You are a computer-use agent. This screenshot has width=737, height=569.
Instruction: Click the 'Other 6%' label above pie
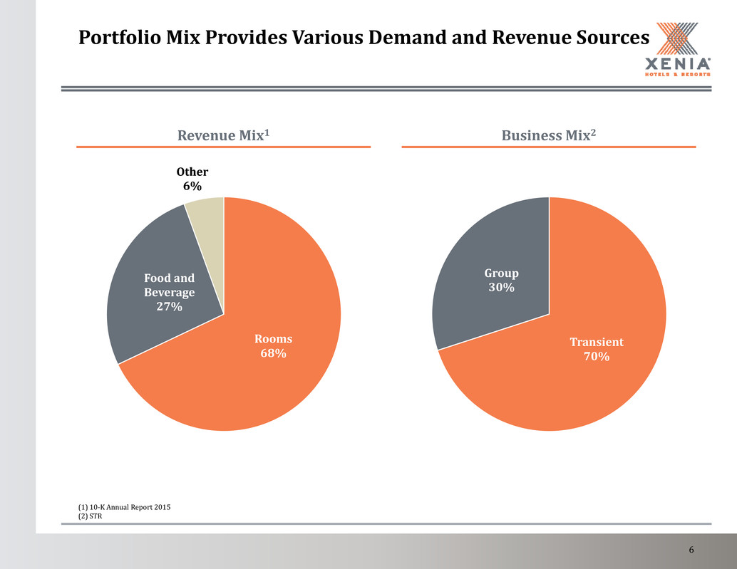(192, 179)
